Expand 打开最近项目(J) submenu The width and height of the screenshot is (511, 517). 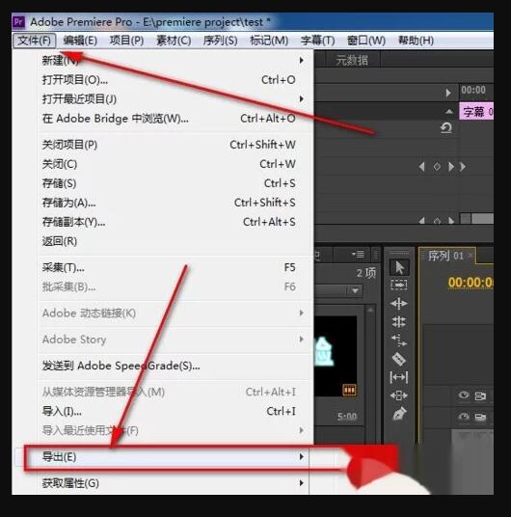point(302,99)
